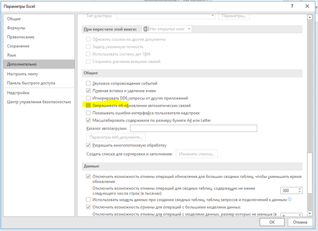Check Обновить ссылки на другие документы
The height and width of the screenshot is (231, 318).
pos(88,39)
